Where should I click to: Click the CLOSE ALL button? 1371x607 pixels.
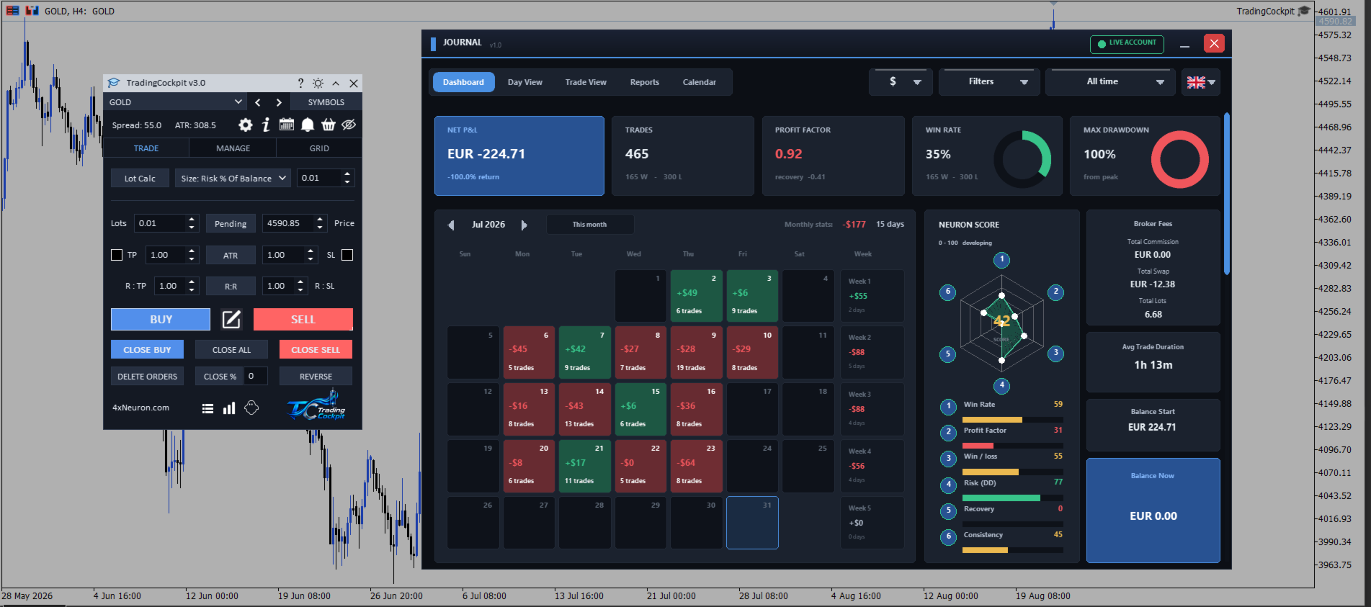(x=232, y=350)
